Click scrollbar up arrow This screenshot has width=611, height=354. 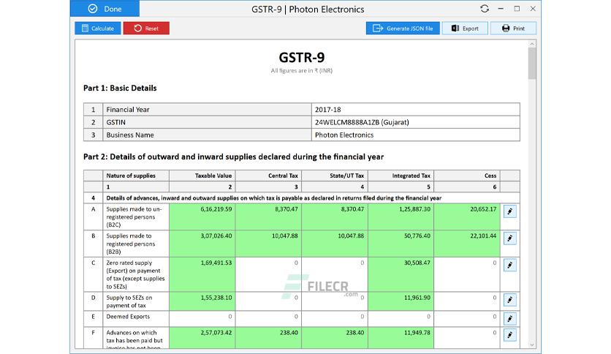coord(532,44)
